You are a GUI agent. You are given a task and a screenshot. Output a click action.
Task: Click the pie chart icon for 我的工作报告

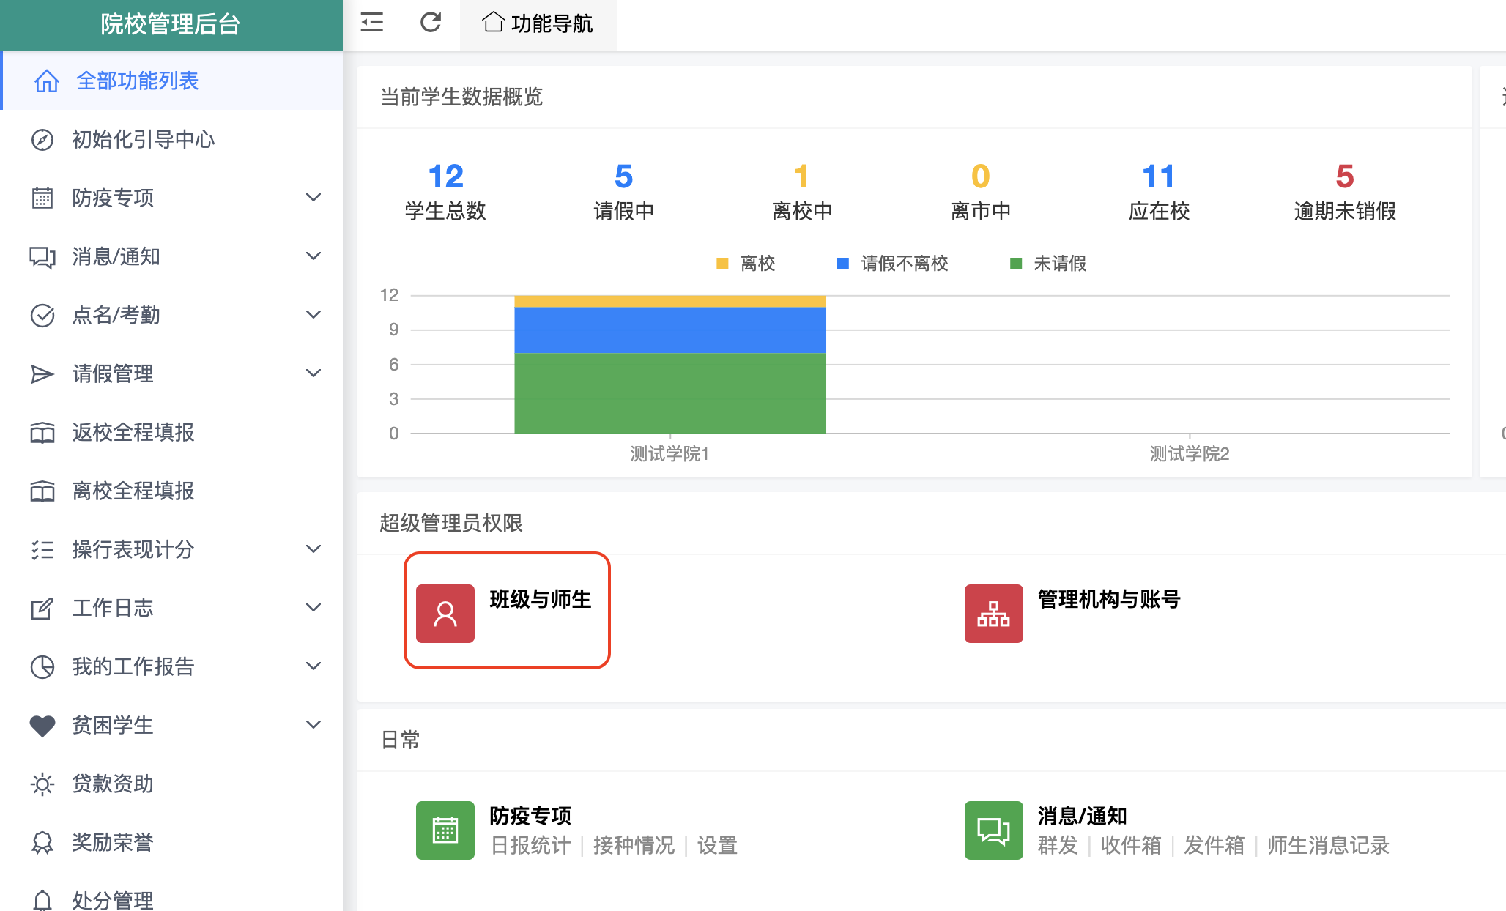tap(42, 666)
